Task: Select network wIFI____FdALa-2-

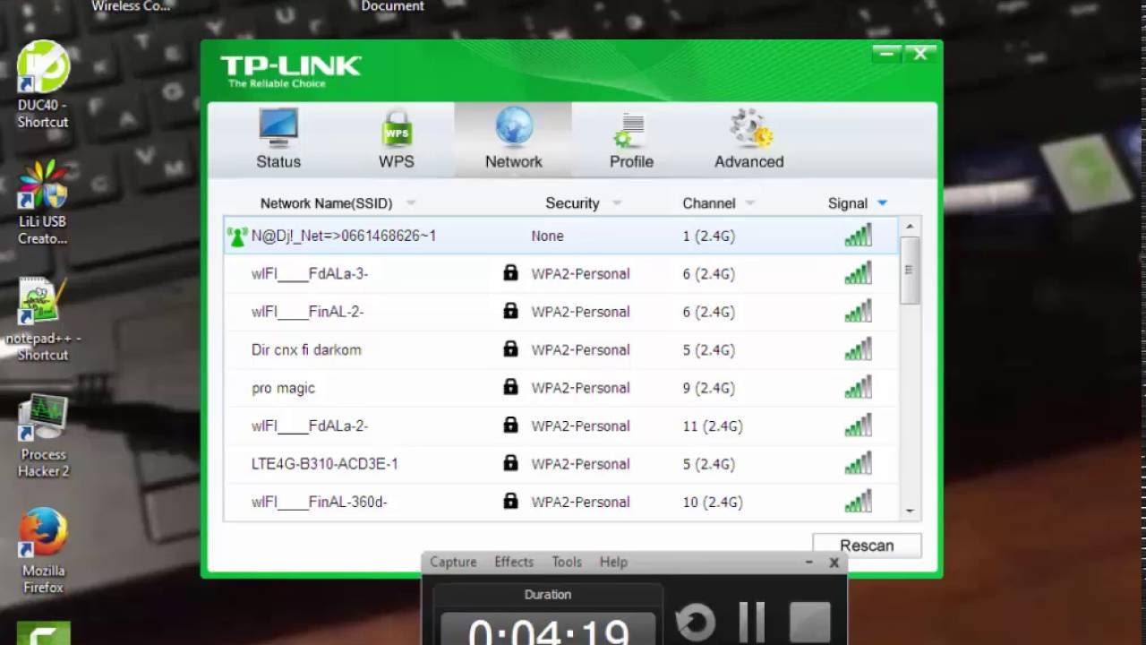Action: click(560, 426)
